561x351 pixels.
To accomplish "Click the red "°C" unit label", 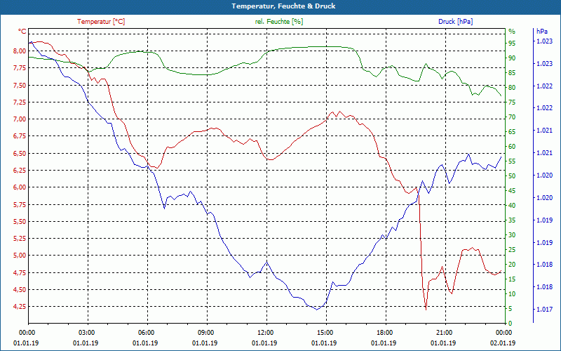I will tap(22, 32).
